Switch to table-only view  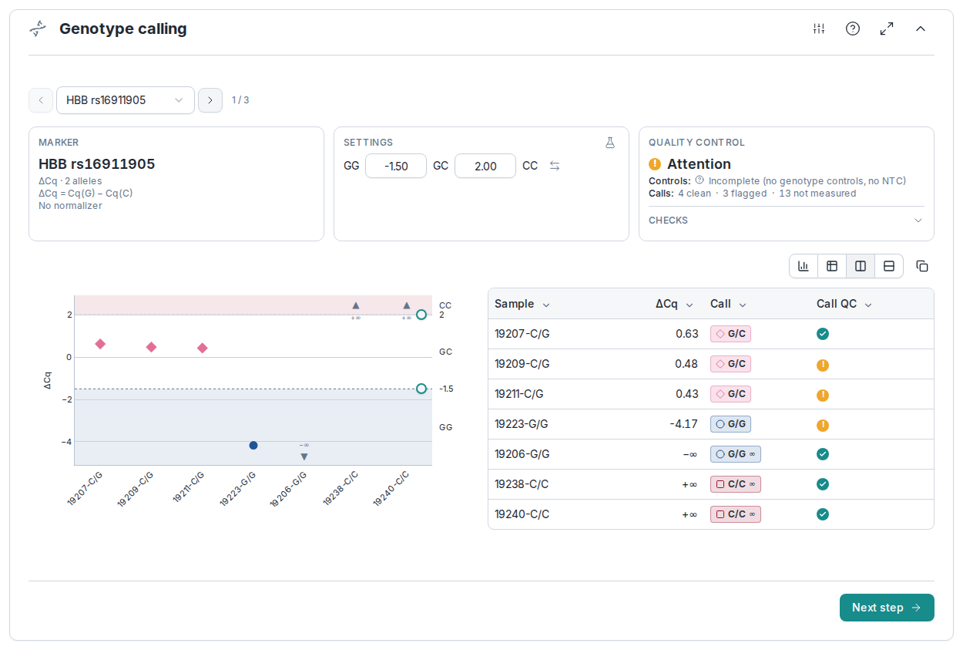click(x=832, y=266)
